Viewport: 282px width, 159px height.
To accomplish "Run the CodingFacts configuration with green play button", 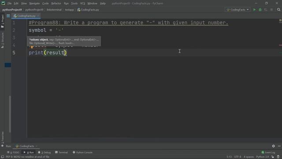I will (254, 10).
